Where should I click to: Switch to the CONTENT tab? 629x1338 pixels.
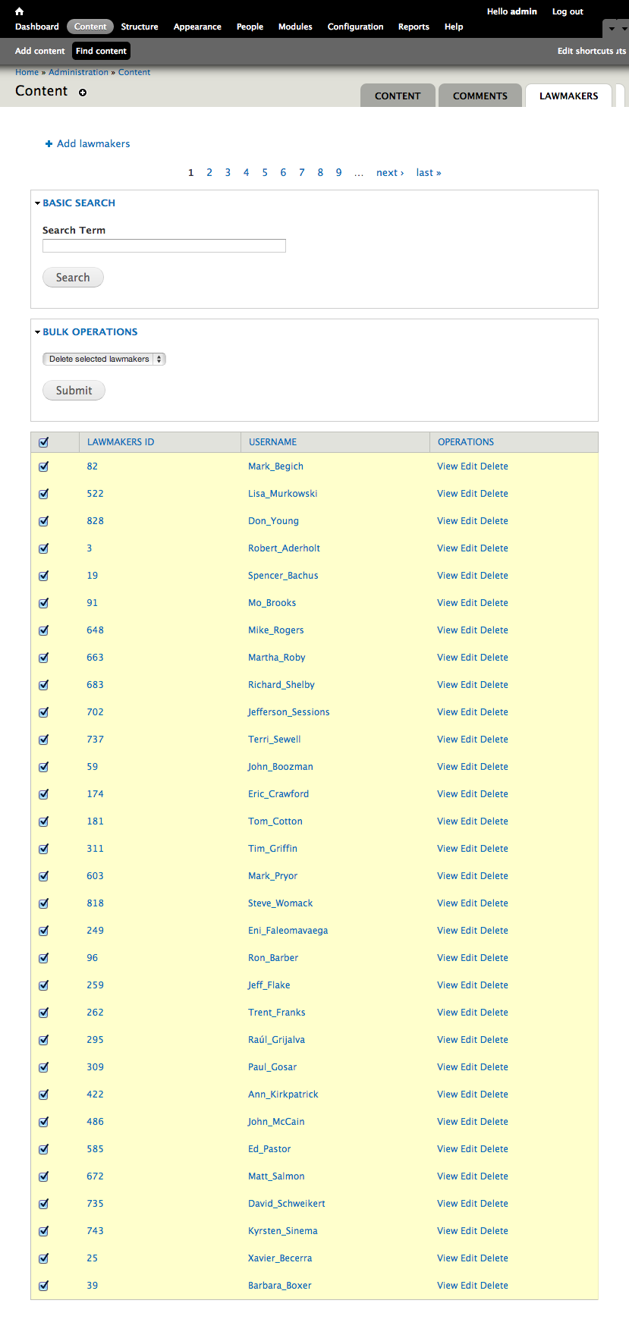point(398,96)
